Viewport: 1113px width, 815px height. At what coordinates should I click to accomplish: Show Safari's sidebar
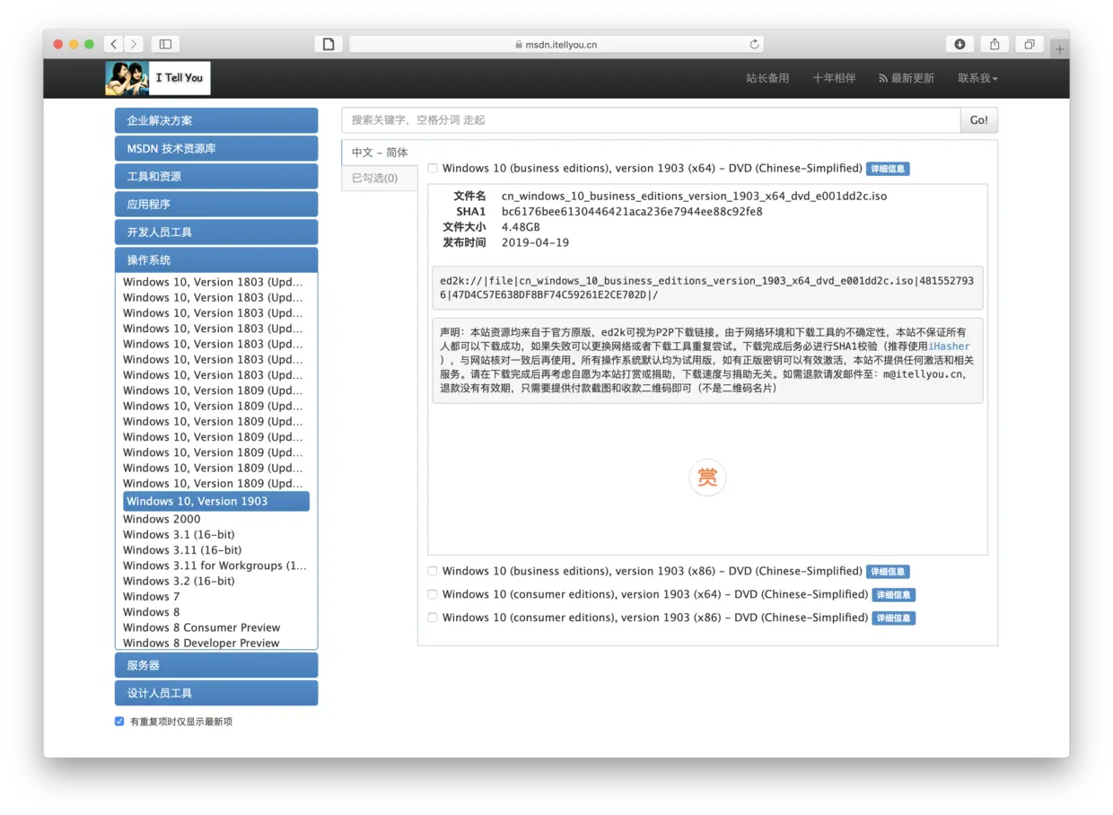tap(165, 44)
